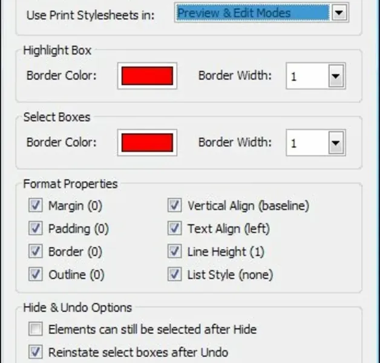Disable the Outline (0) format property

(36, 275)
